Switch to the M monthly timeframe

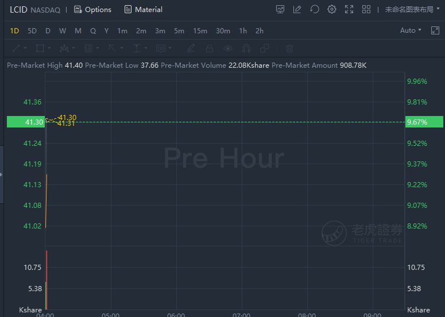(78, 30)
